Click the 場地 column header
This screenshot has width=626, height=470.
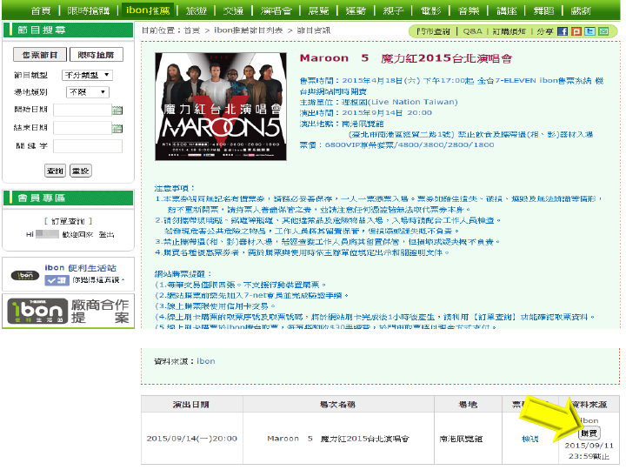(468, 405)
